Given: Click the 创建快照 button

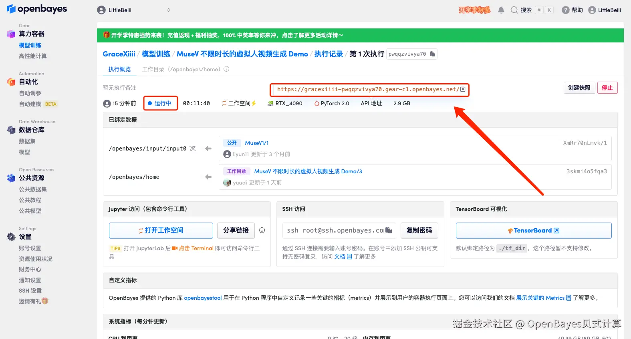Looking at the screenshot, I should [579, 88].
